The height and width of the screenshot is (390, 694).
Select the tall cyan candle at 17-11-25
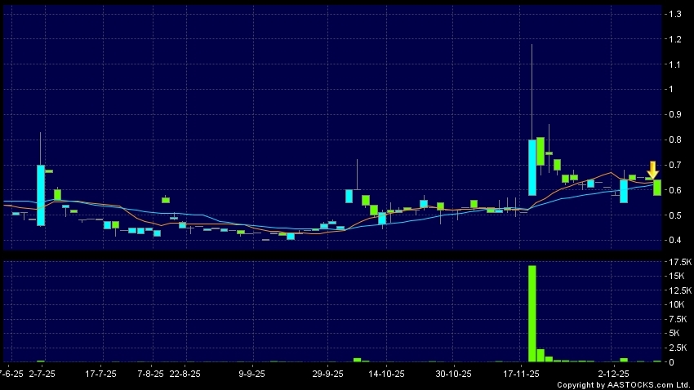coord(532,167)
